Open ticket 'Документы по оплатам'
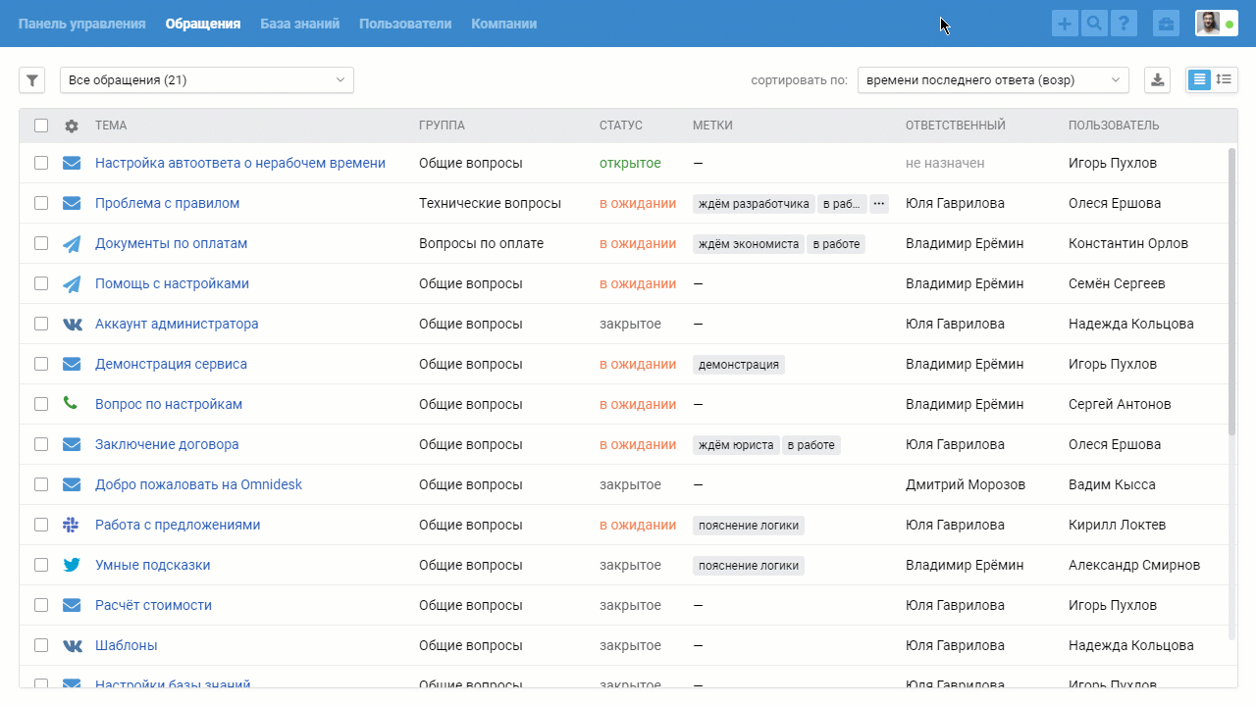The width and height of the screenshot is (1256, 706). [x=171, y=243]
